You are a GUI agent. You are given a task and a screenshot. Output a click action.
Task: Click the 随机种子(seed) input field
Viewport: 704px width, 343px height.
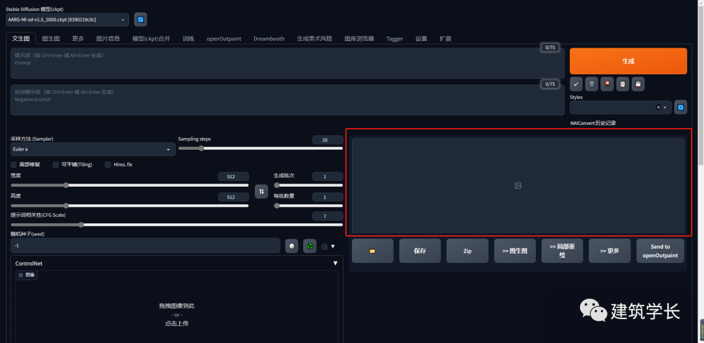pyautogui.click(x=145, y=246)
